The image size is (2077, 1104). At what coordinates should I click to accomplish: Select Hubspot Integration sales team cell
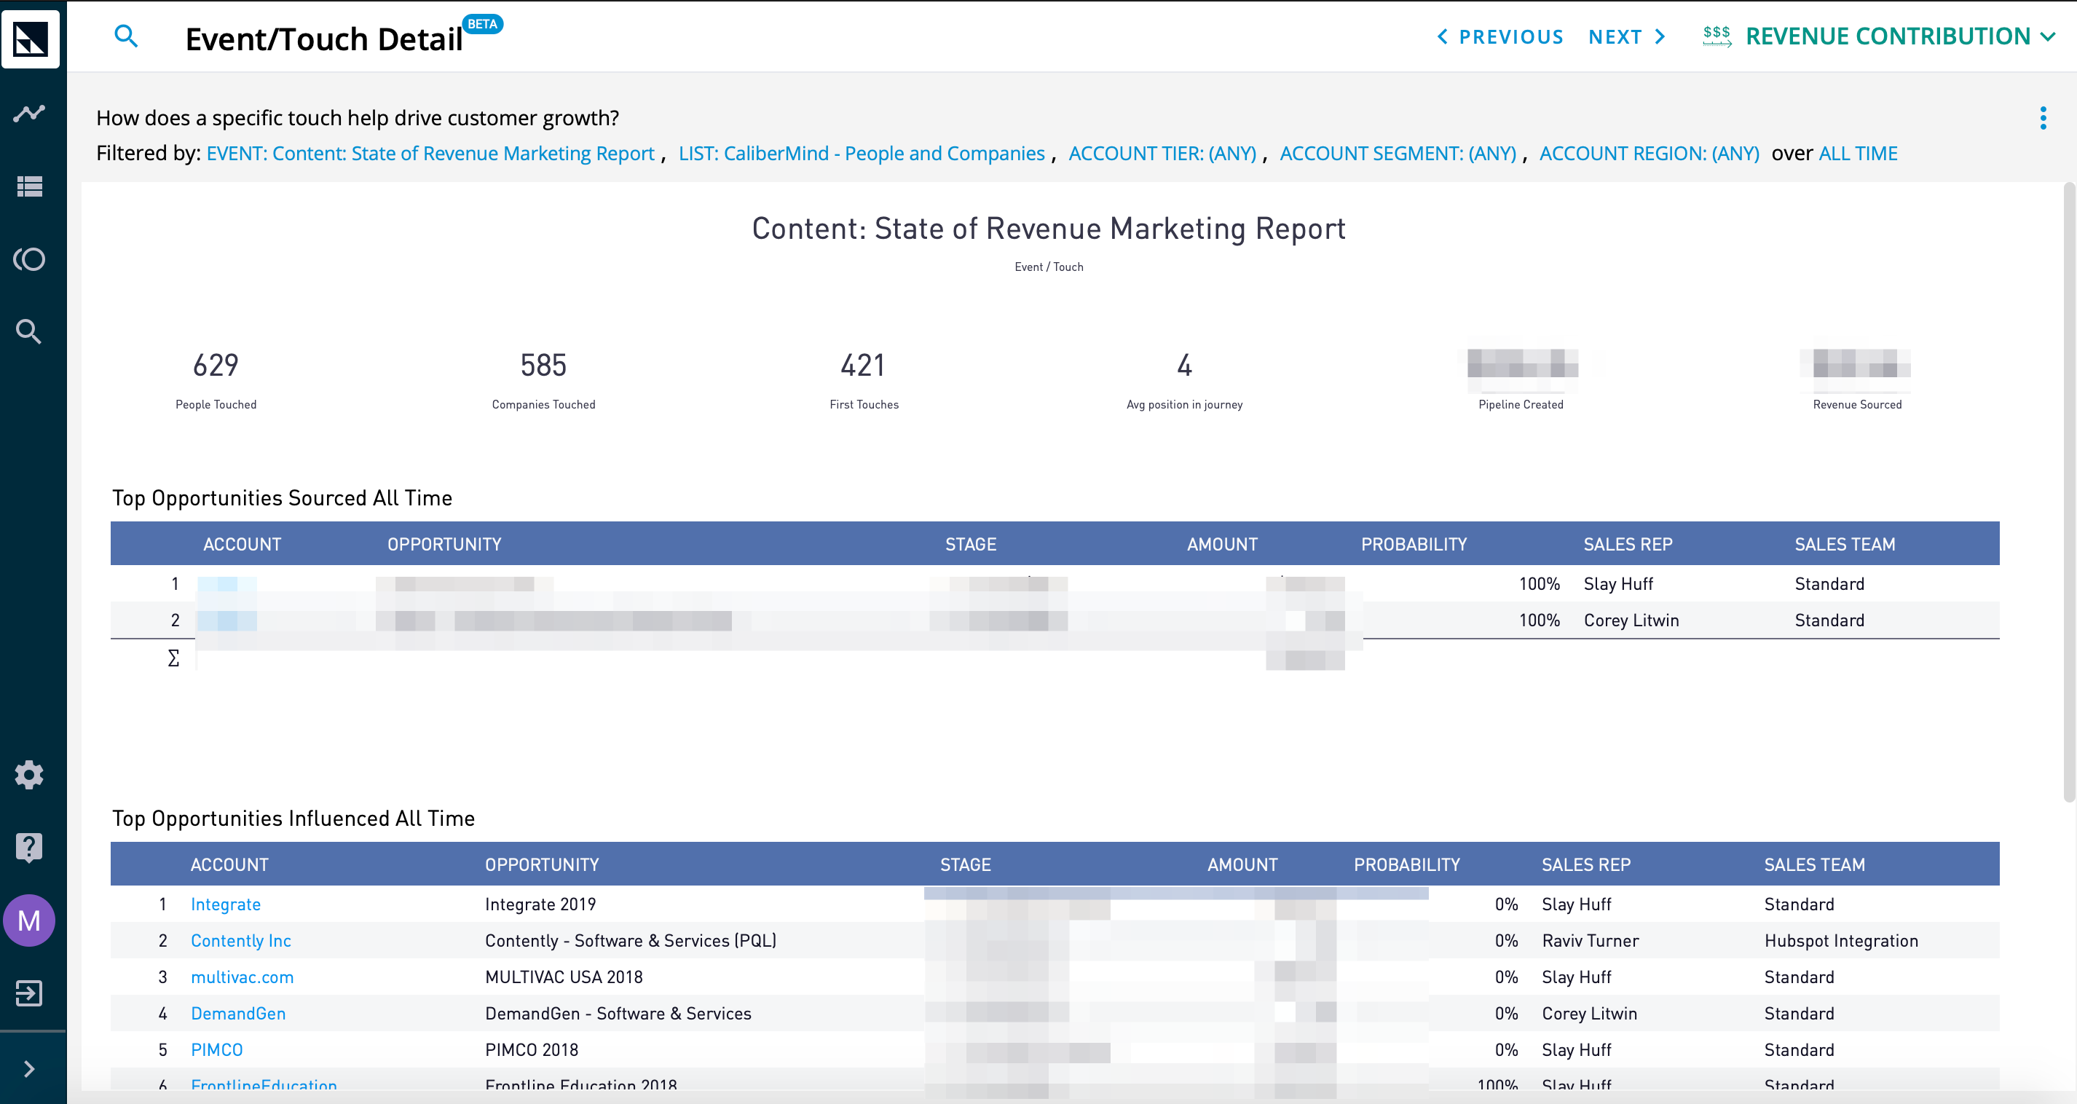1841,940
